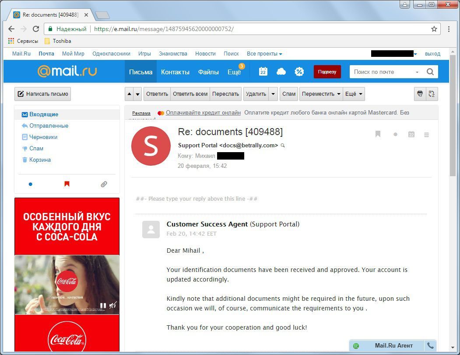Click the Написать письмо button

(x=42, y=94)
